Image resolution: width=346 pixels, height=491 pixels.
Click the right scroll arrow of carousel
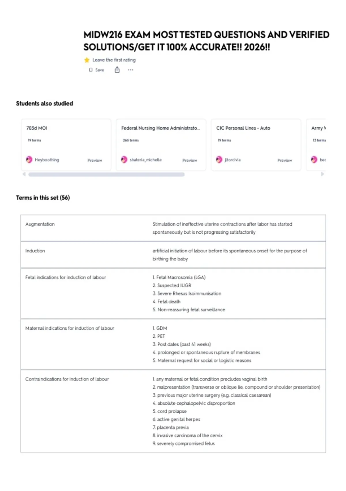tap(322, 174)
